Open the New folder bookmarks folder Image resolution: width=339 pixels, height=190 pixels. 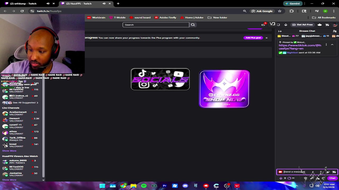click(217, 18)
